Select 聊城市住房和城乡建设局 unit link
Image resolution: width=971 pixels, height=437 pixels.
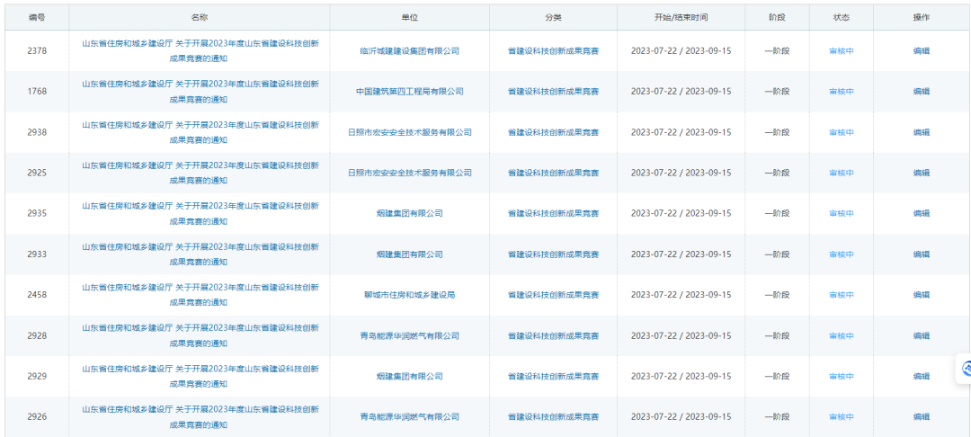tap(409, 295)
